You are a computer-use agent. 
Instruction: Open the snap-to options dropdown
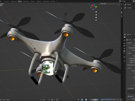tap(54, 100)
